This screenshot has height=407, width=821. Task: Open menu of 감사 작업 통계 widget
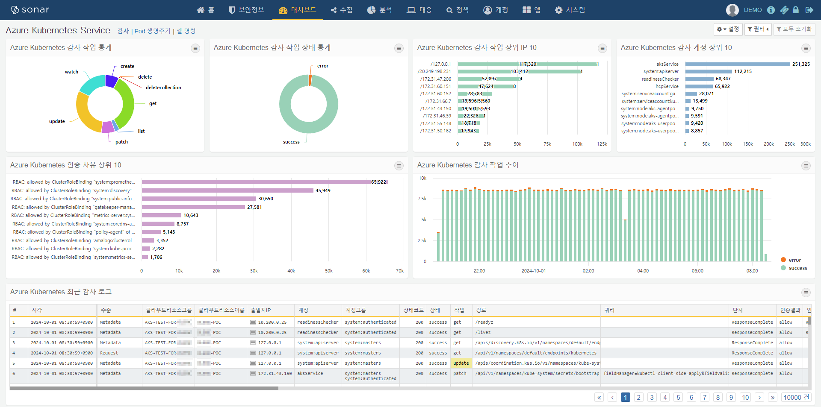pos(195,48)
